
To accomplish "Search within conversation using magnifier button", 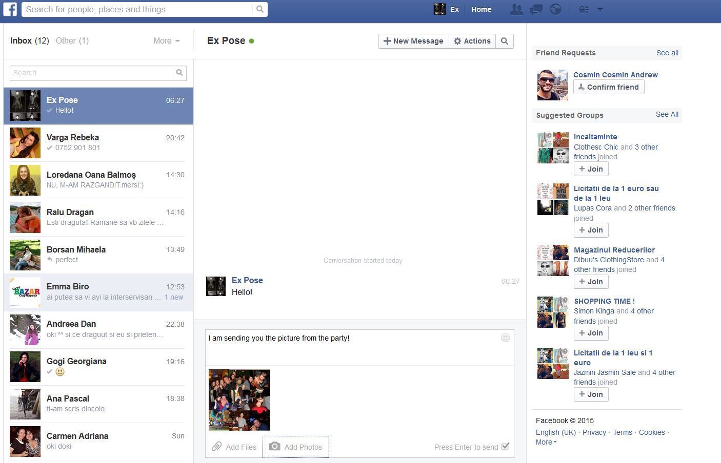I will 505,41.
